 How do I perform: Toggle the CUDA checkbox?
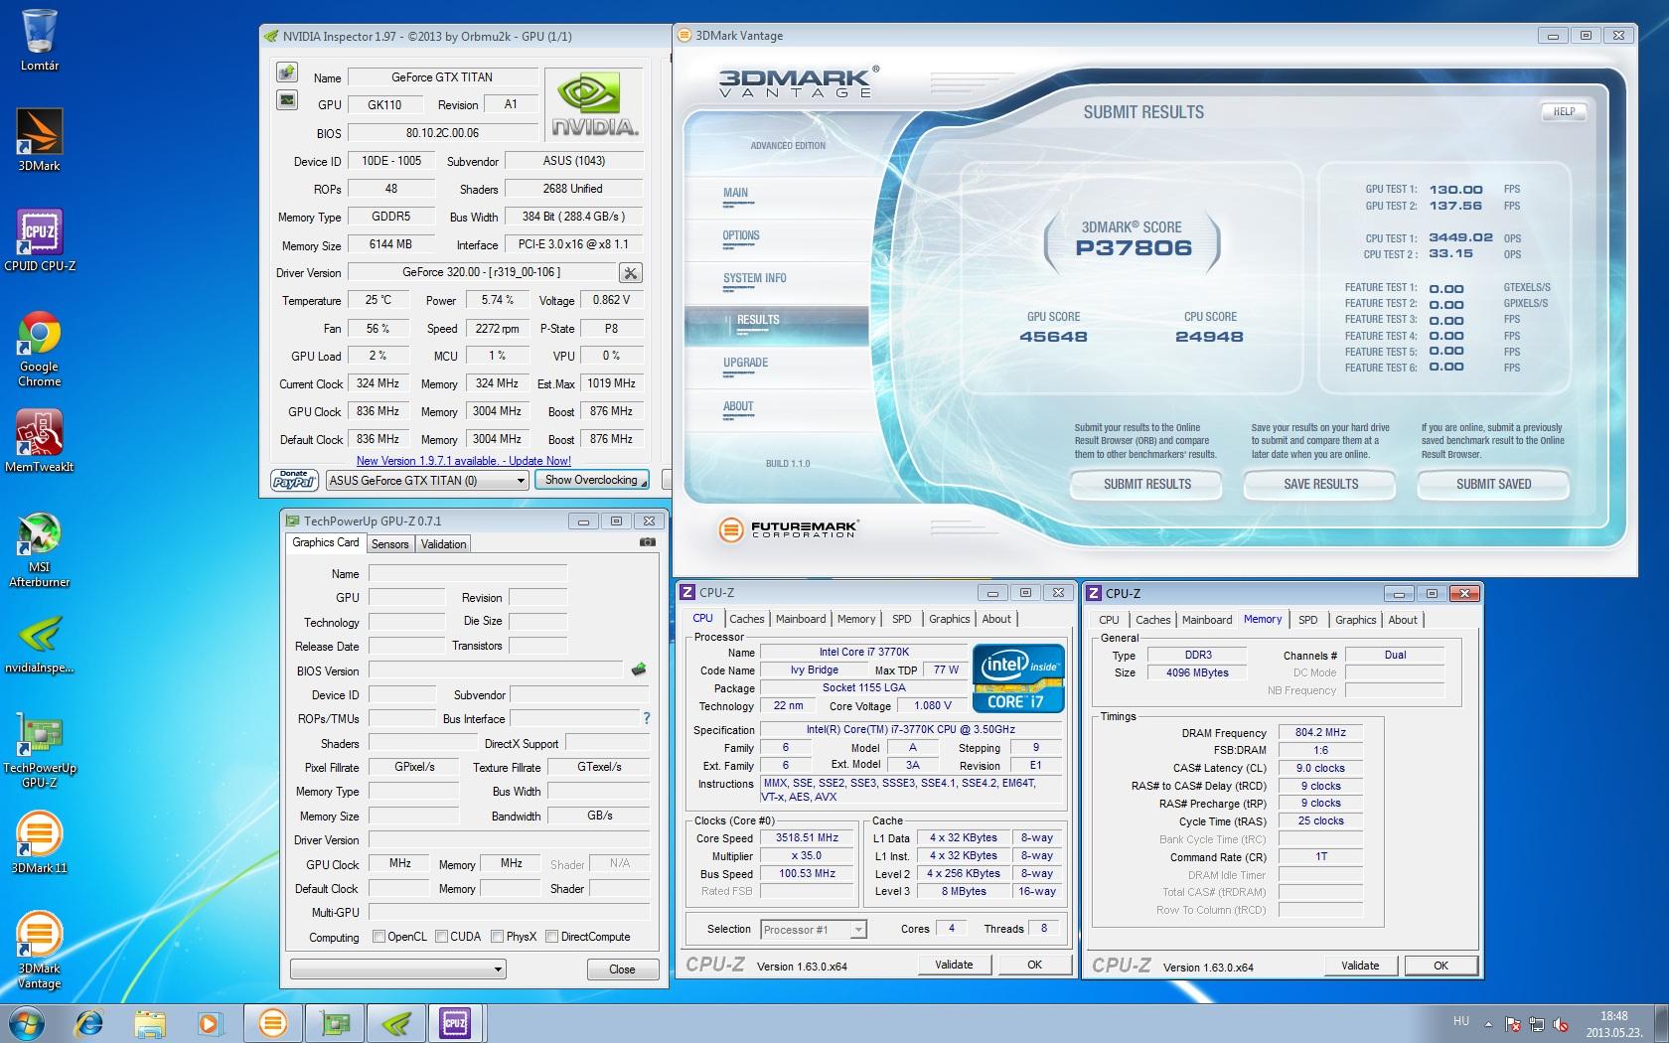(441, 937)
